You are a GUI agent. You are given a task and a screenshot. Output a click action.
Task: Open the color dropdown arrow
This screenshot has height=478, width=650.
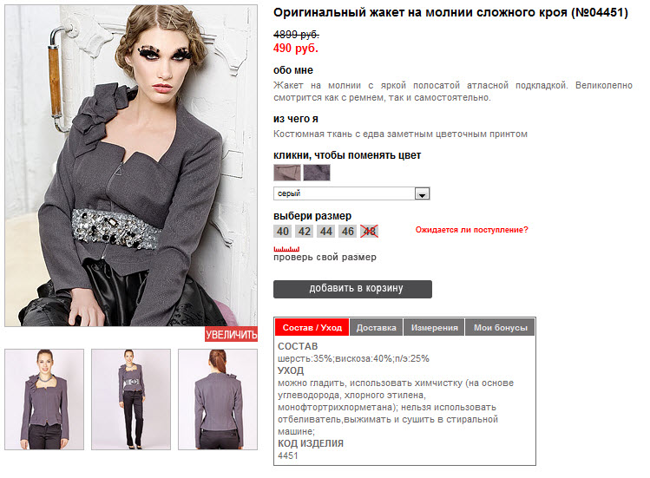pyautogui.click(x=422, y=193)
